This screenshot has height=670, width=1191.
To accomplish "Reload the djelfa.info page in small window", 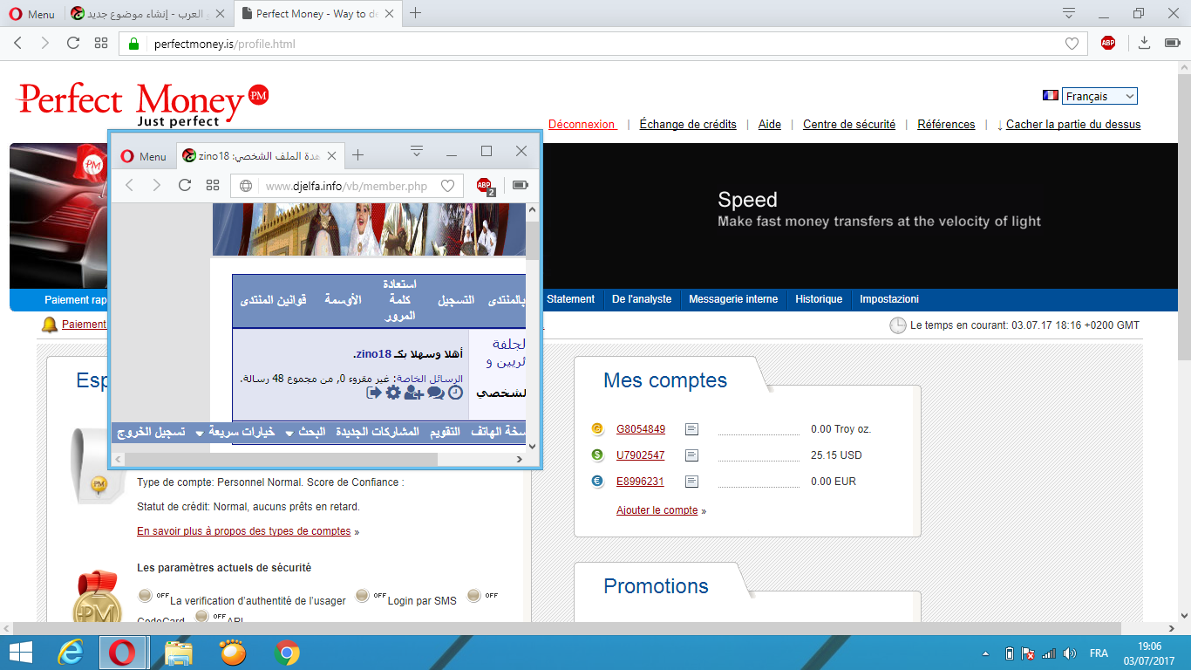I will pyautogui.click(x=185, y=185).
